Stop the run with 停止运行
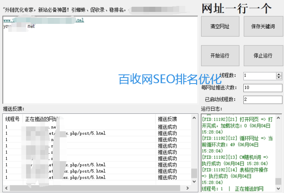The height and width of the screenshot is (193, 284). tap(263, 56)
